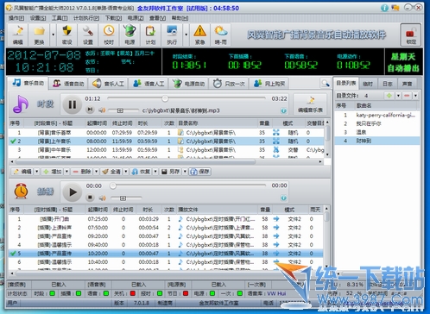Screen dimensions: 430x314
Task: Select the 中午音乐 row starting 12:00:00
Action: [x=166, y=150]
